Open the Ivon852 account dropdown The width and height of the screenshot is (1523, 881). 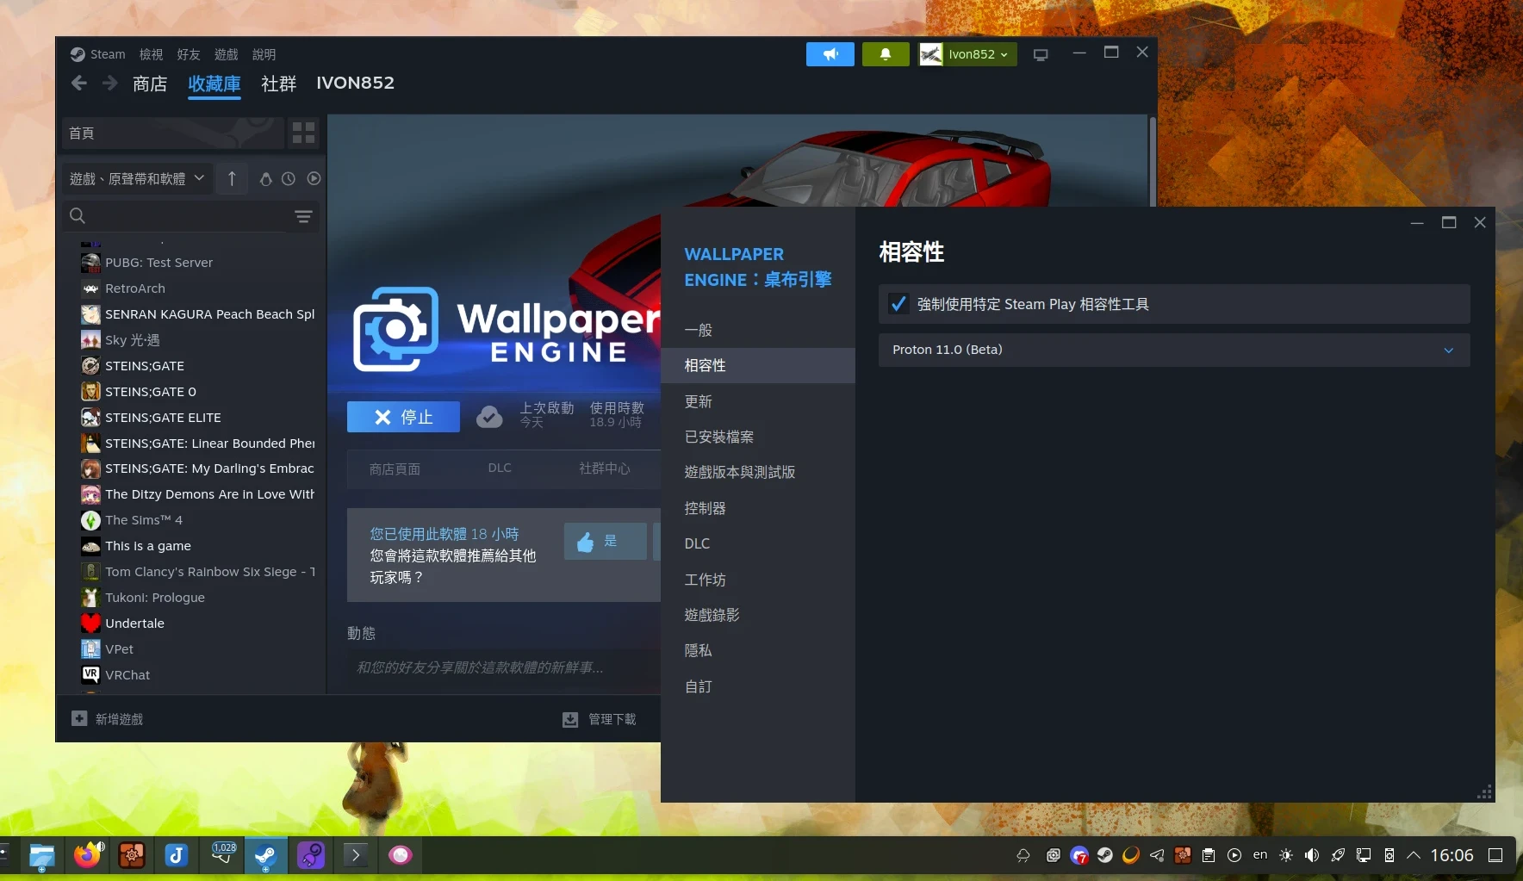[968, 54]
